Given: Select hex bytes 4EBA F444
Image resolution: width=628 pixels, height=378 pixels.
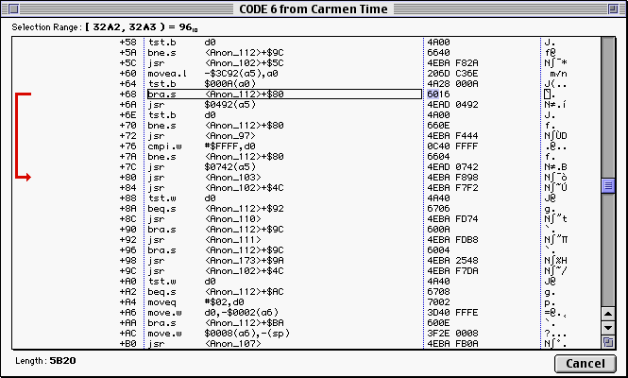Looking at the screenshot, I should [x=450, y=135].
